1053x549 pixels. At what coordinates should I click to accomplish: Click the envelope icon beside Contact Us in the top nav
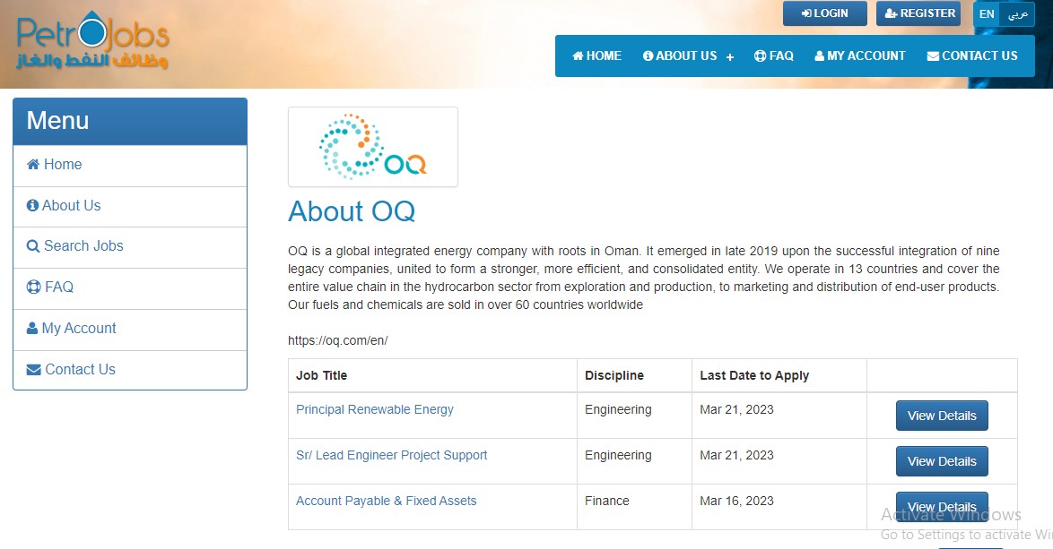point(933,56)
